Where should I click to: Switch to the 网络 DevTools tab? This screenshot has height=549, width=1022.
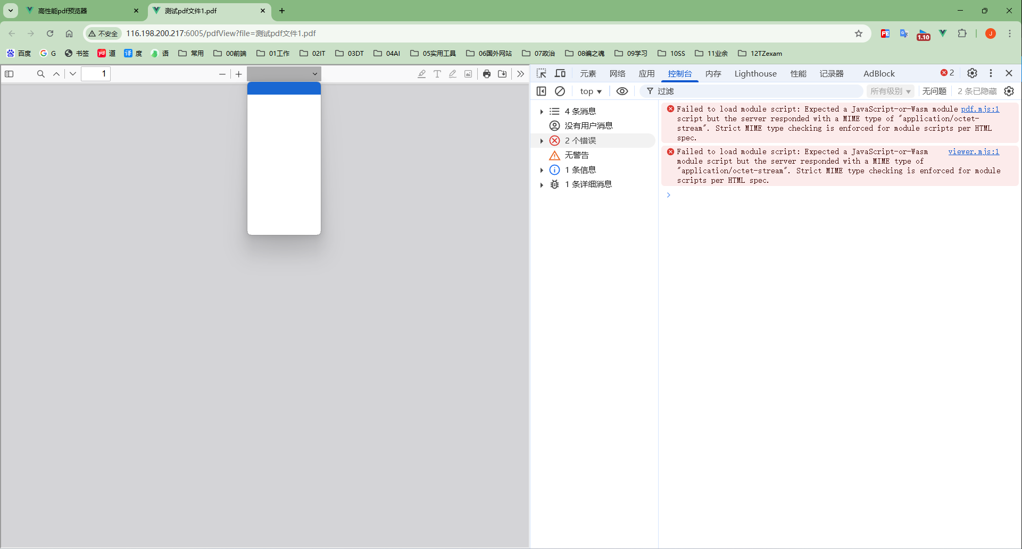click(x=618, y=73)
